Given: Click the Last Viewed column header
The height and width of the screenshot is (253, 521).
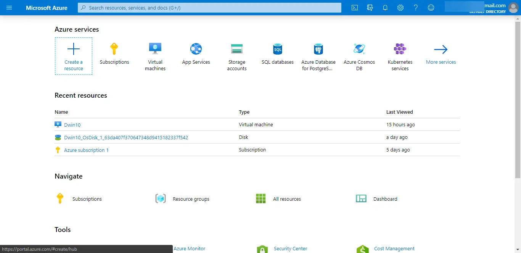Looking at the screenshot, I should (400, 112).
